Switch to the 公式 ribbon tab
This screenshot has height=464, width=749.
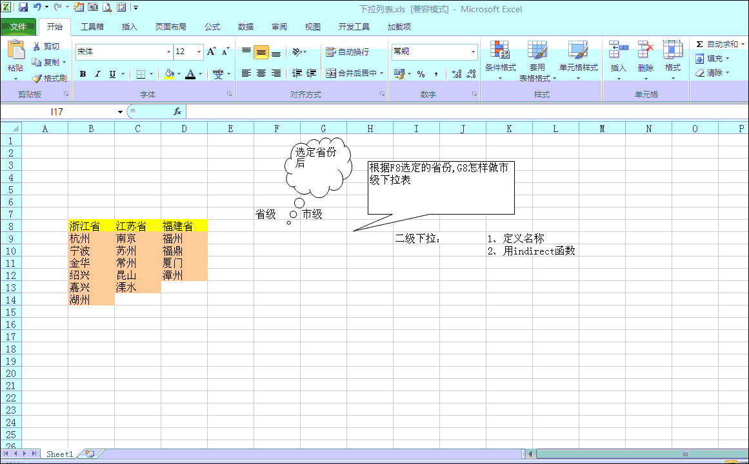pos(212,26)
